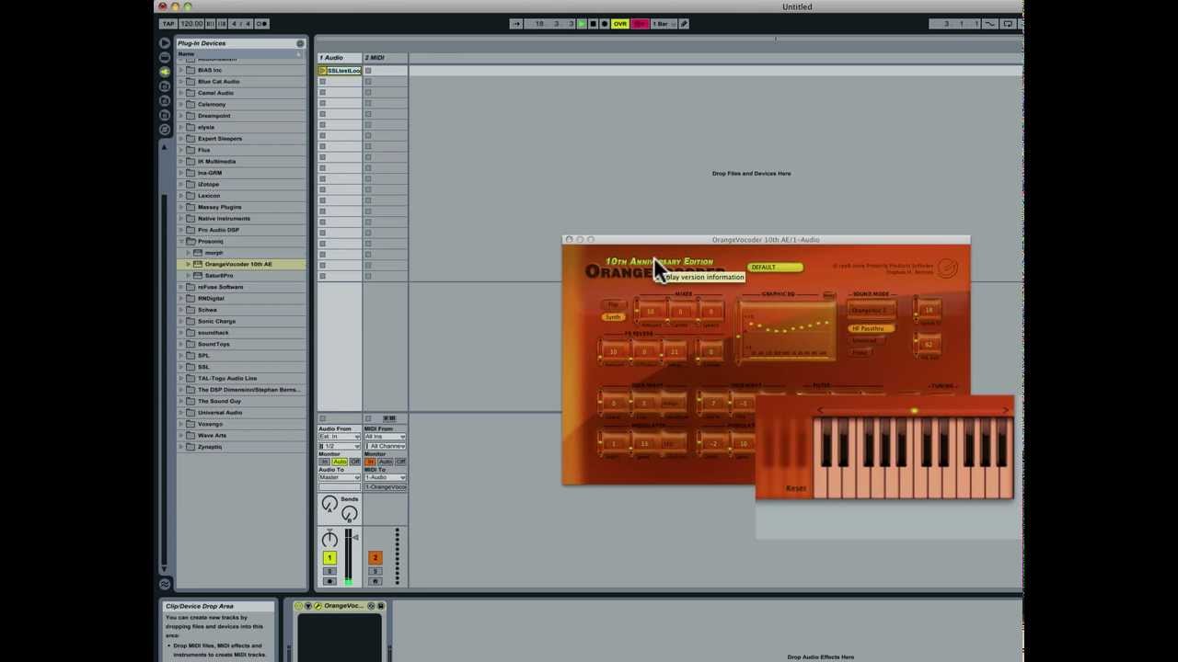The image size is (1178, 662).
Task: Set Audio track Monitor to Auto
Action: click(340, 462)
